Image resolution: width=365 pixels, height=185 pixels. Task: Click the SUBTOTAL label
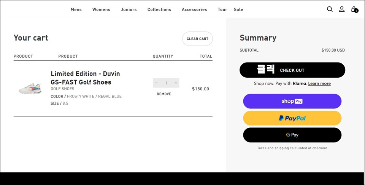coord(249,50)
